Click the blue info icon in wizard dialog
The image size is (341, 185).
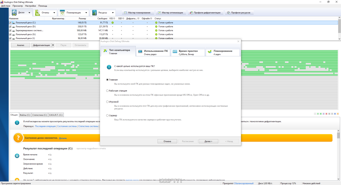pyautogui.click(x=109, y=67)
